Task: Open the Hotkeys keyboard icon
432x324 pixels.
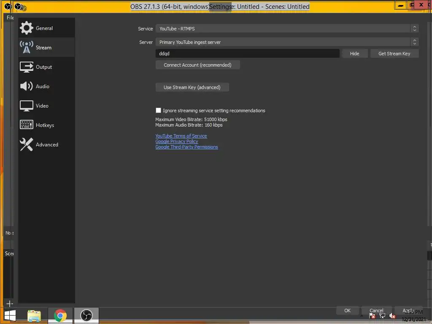Action: click(x=27, y=125)
